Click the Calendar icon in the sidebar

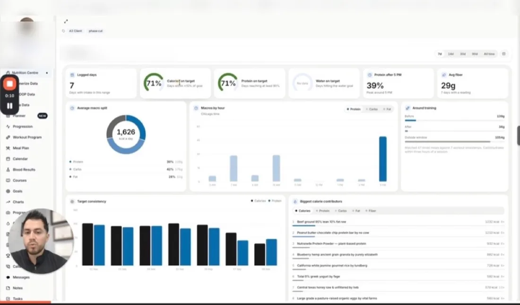point(8,159)
